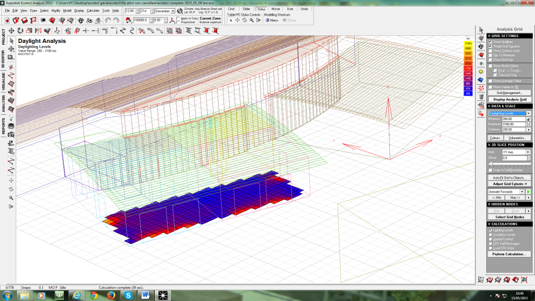Open the Daylighting Levels data dropdown
Screen dimensions: 535x301
529,114
